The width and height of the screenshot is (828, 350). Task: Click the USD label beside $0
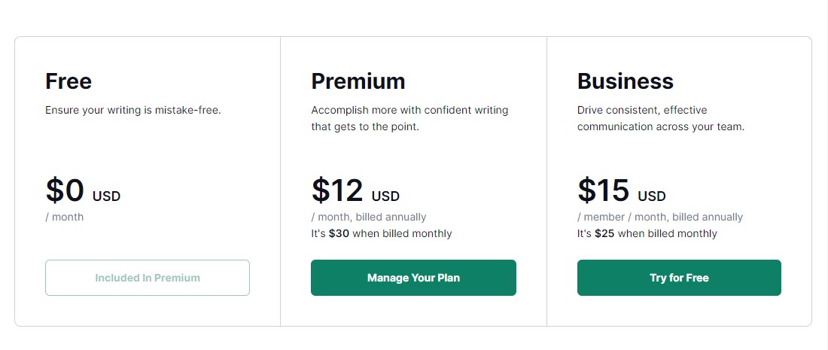point(107,196)
